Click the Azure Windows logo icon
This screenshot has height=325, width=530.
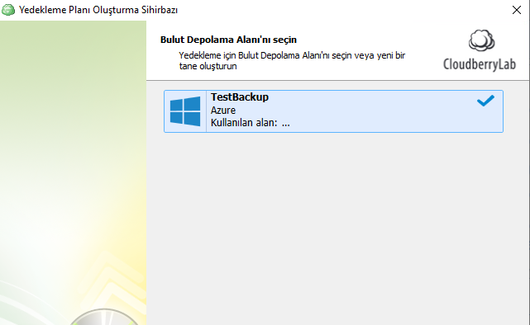(x=185, y=111)
